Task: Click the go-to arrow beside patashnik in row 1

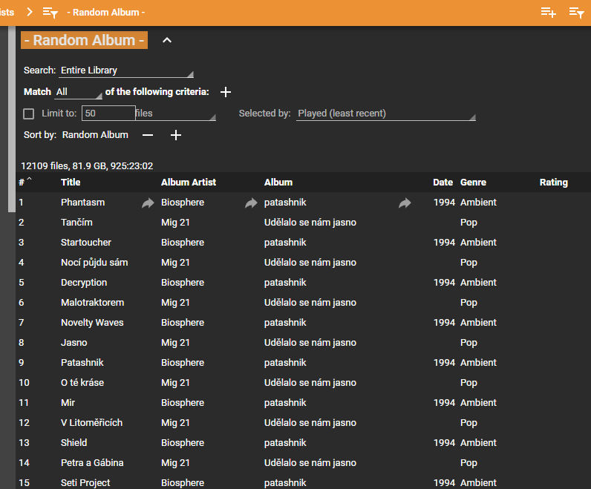Action: tap(405, 203)
